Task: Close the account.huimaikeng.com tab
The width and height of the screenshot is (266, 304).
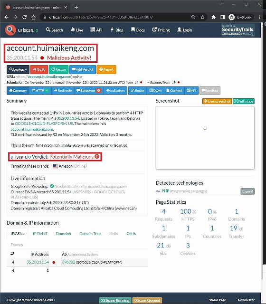Action: pos(66,8)
